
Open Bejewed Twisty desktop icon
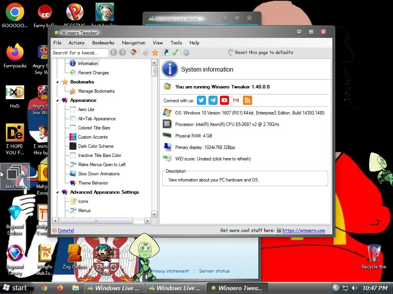coord(15,260)
